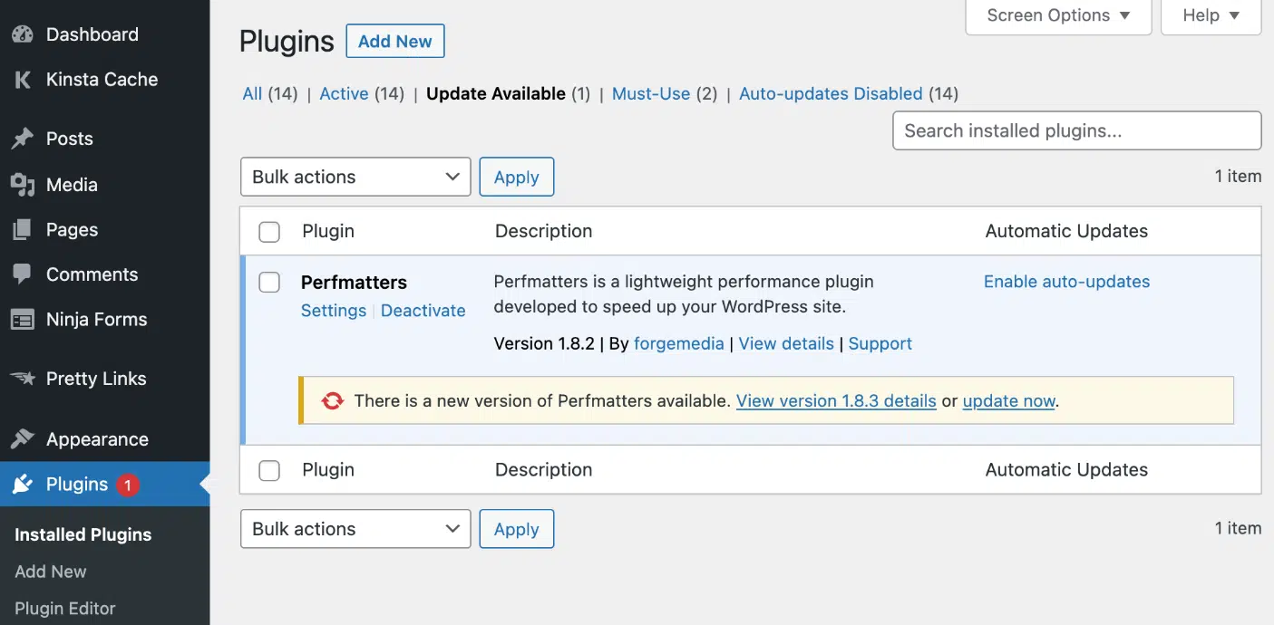This screenshot has width=1274, height=625.
Task: Open Ninja Forms from the sidebar icon
Action: 23,319
